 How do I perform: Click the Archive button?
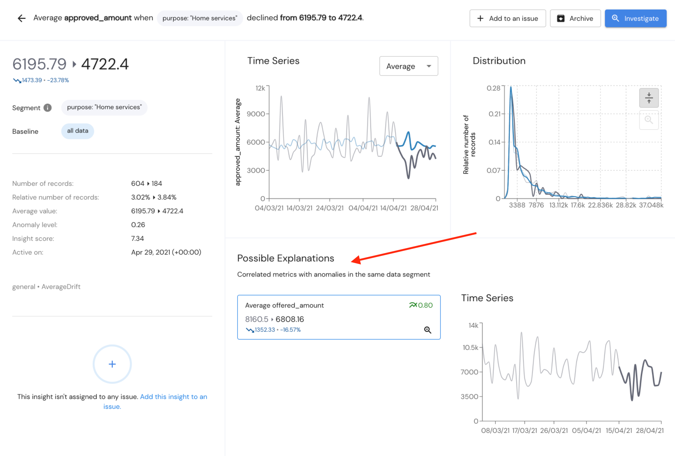tap(575, 18)
